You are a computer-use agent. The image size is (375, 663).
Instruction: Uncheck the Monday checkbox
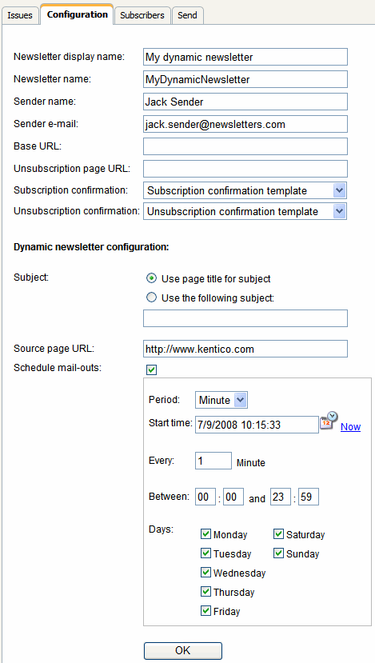(205, 534)
